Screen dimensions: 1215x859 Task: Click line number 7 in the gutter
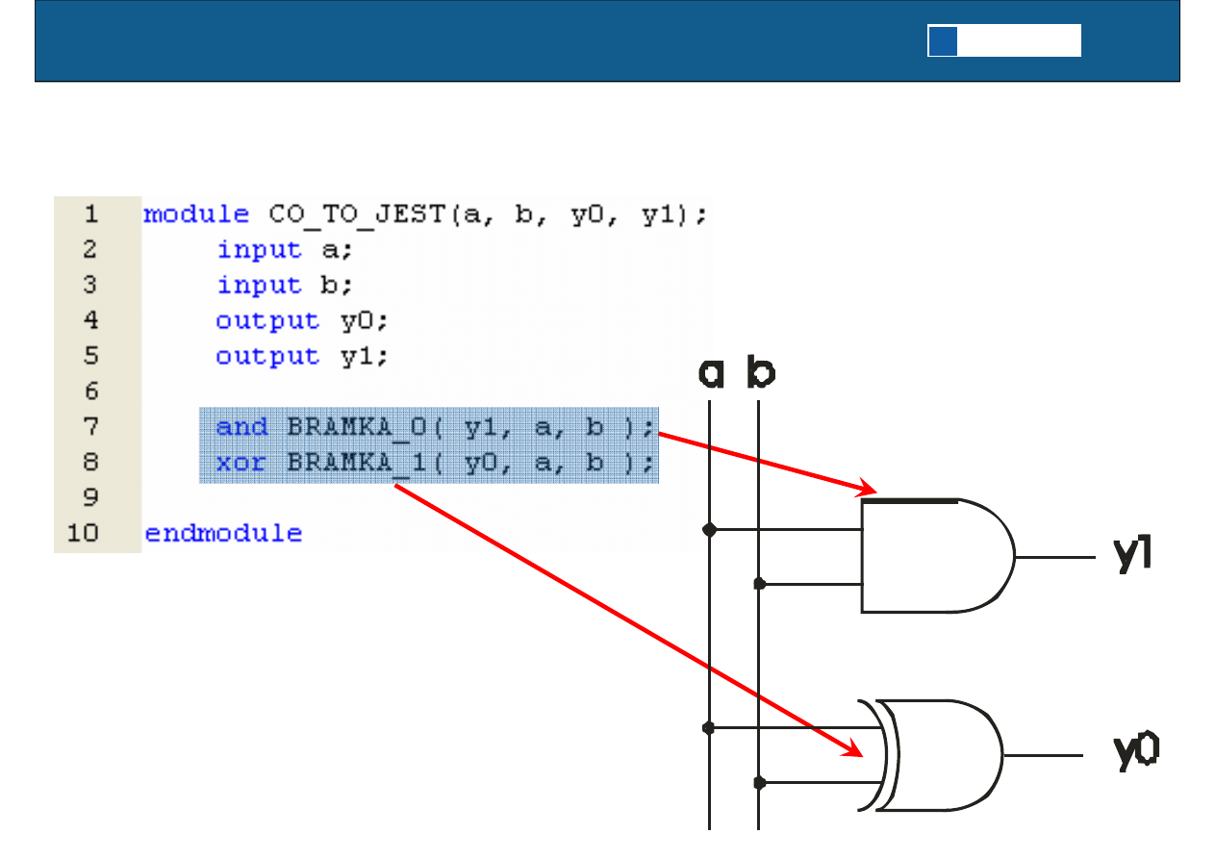pos(89,426)
